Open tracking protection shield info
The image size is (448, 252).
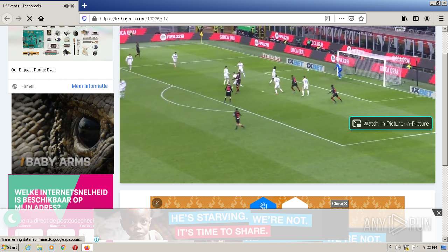[84, 19]
